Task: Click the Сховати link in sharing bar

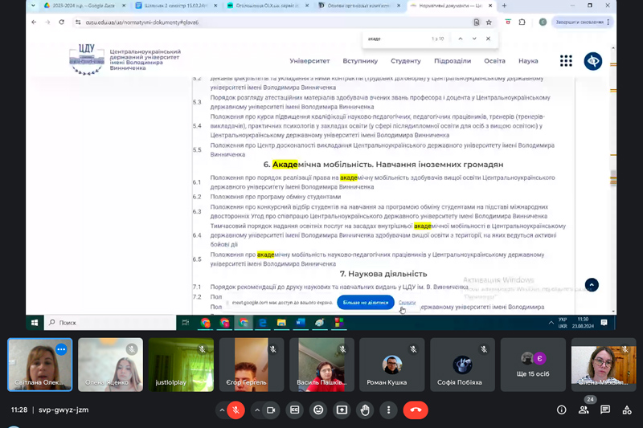Action: 408,303
